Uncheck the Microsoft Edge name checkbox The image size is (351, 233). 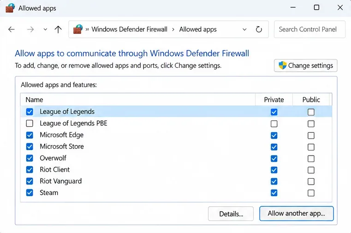coord(30,135)
